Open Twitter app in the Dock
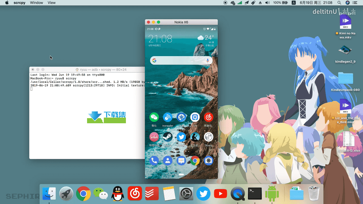 tap(204, 194)
